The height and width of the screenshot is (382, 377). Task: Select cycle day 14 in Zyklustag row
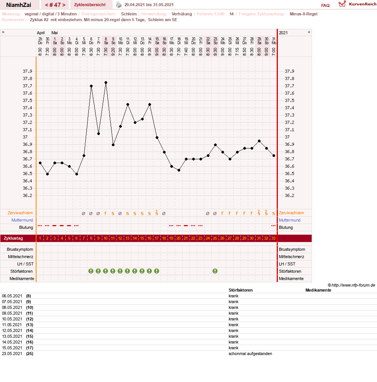pos(135,238)
